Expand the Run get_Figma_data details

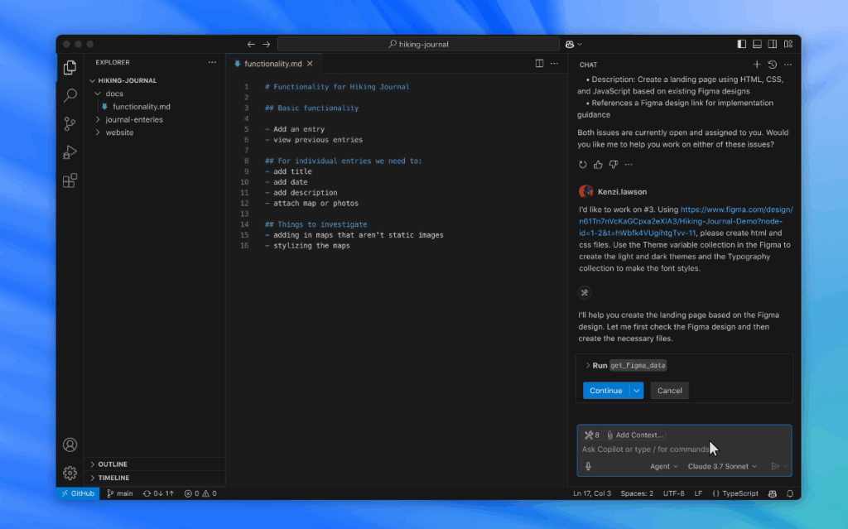tap(588, 365)
